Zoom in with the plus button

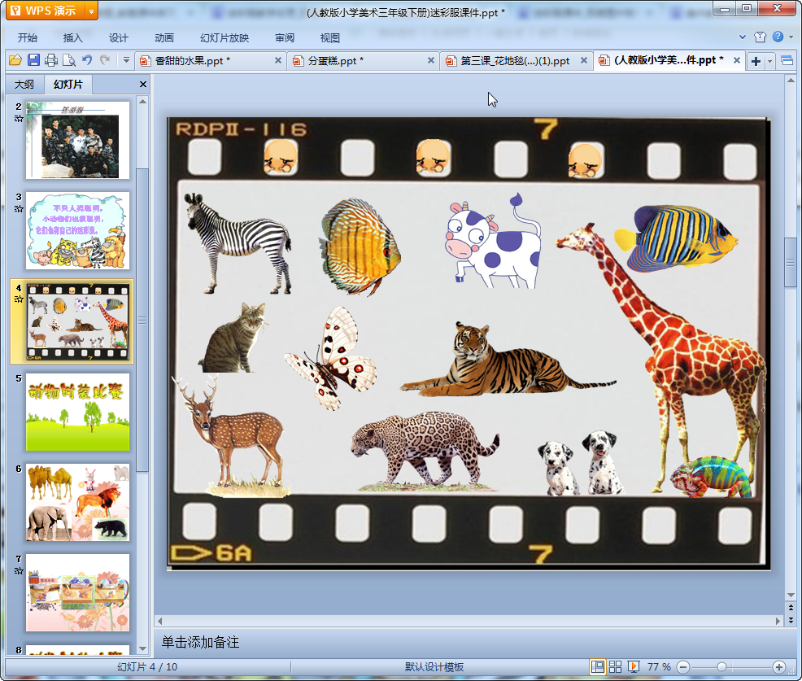[779, 666]
